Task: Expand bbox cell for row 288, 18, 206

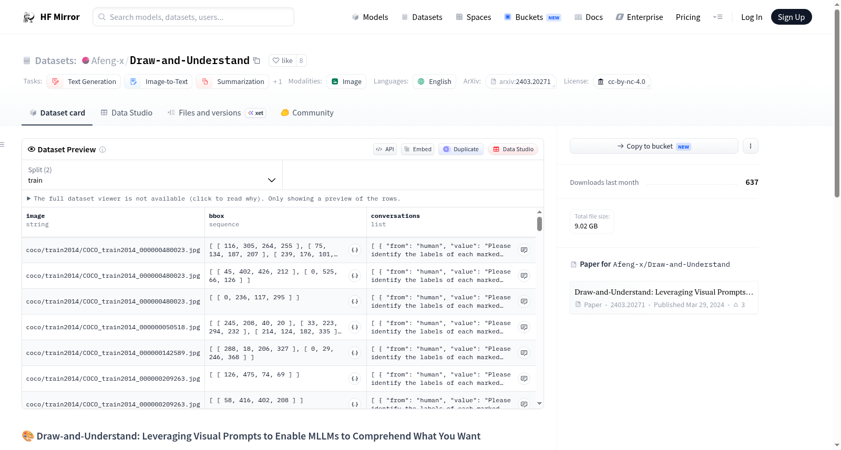Action: pyautogui.click(x=355, y=353)
